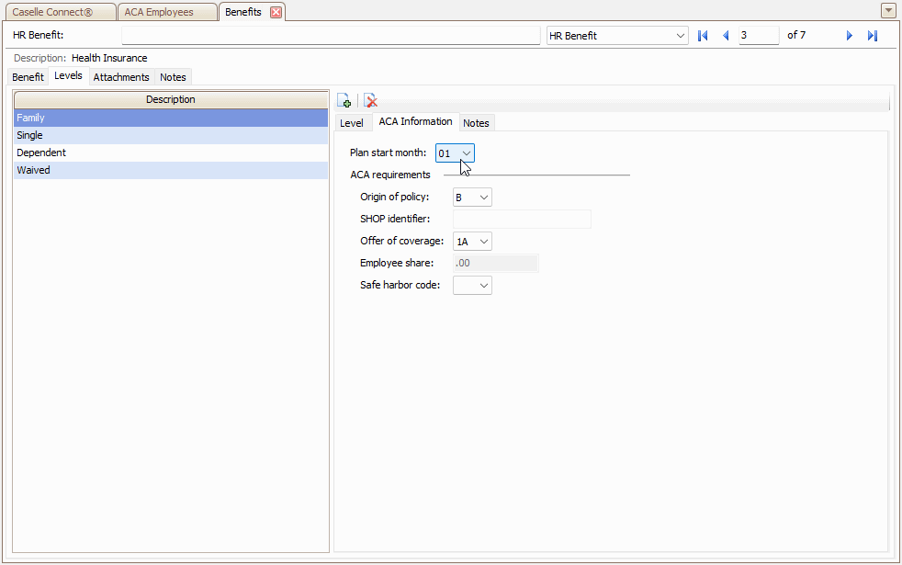
Task: Open the Levels subtab
Action: 68,76
